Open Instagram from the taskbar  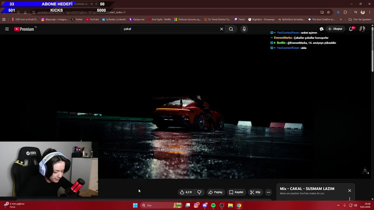click(x=196, y=205)
